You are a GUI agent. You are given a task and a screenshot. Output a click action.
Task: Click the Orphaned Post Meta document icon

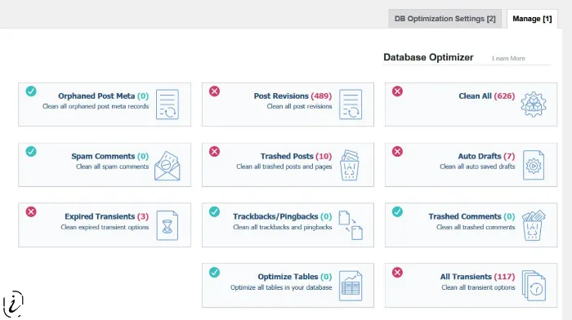pyautogui.click(x=168, y=104)
